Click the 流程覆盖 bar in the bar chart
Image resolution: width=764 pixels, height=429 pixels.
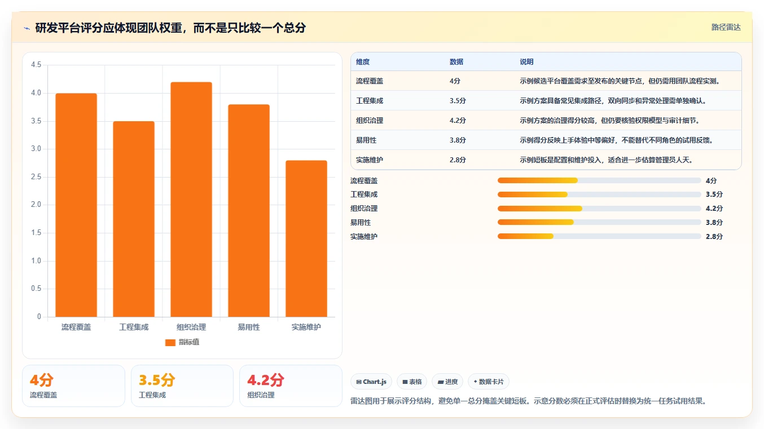tap(76, 205)
